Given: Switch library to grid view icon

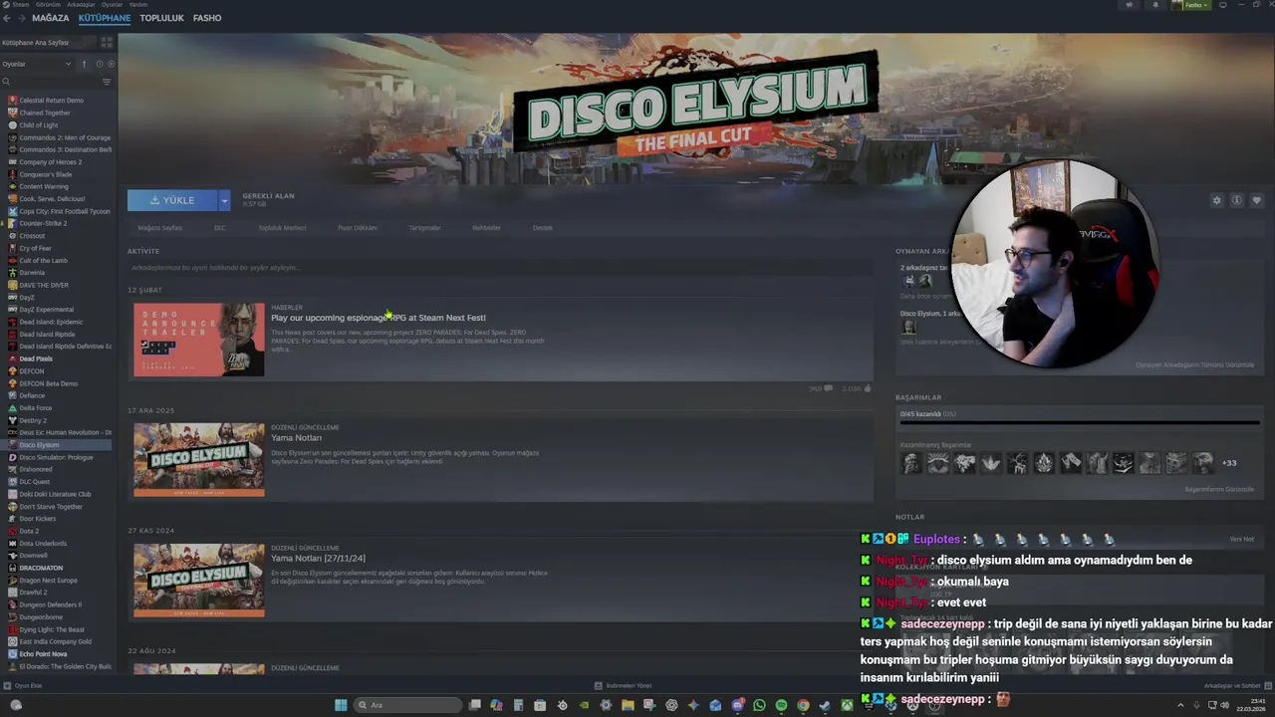Looking at the screenshot, I should [x=106, y=42].
